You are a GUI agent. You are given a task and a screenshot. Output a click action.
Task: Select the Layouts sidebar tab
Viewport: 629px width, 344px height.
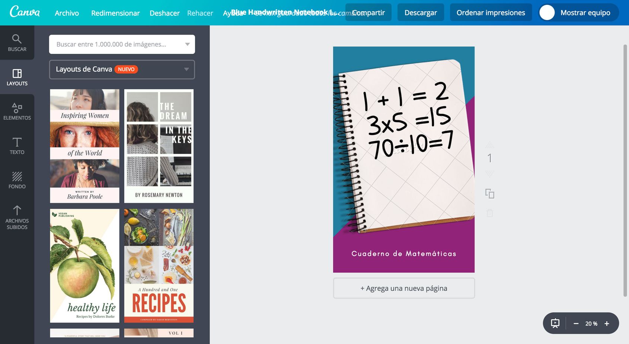pos(17,77)
